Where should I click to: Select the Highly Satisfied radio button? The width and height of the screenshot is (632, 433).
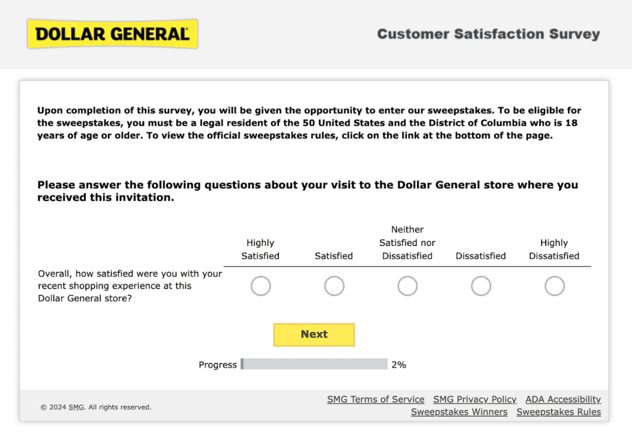(x=260, y=286)
